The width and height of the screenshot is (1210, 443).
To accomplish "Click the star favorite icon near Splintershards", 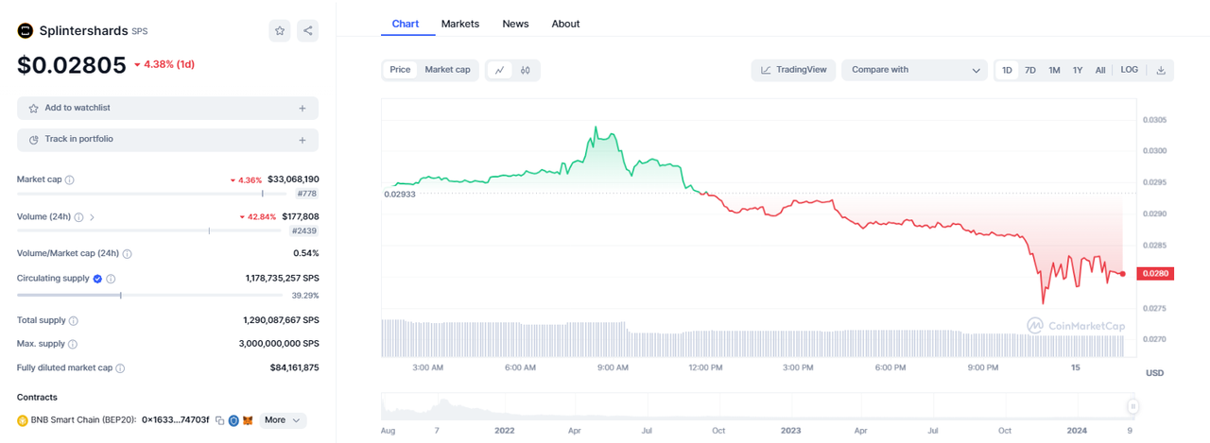I will click(x=280, y=30).
